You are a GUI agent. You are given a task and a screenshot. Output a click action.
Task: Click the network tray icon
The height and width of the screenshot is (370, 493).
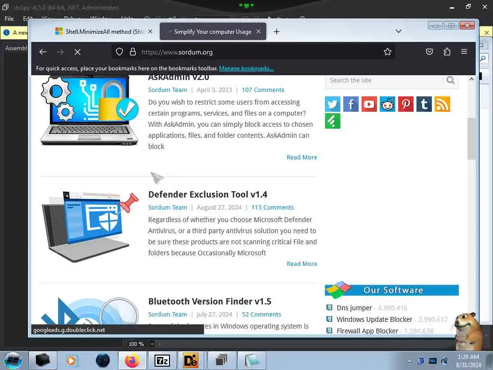point(433,361)
